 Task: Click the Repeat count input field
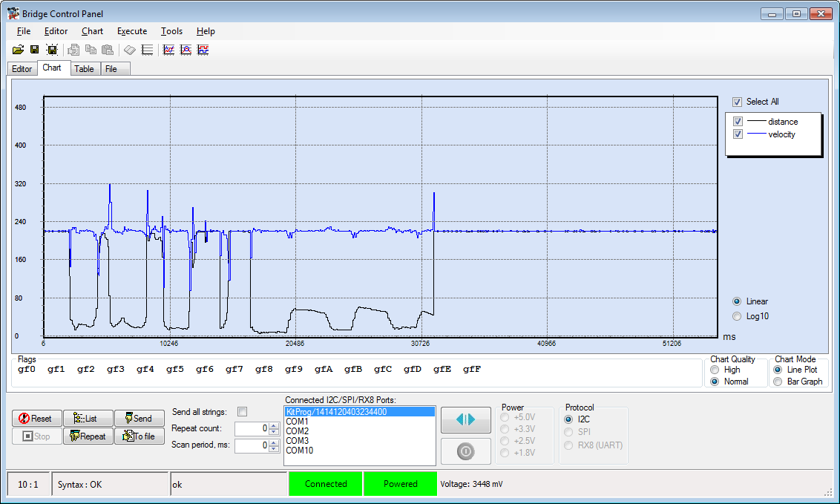click(x=252, y=428)
